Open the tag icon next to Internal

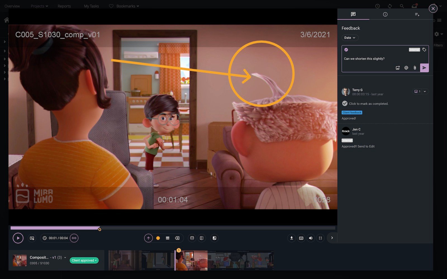[x=424, y=50]
